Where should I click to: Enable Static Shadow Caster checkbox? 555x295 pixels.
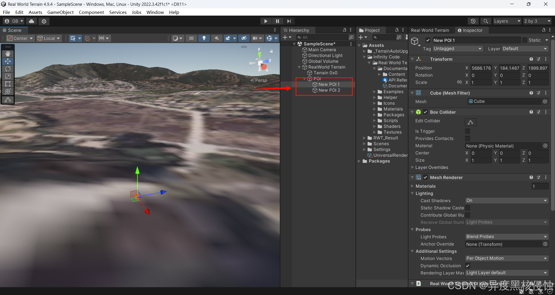tap(468, 208)
